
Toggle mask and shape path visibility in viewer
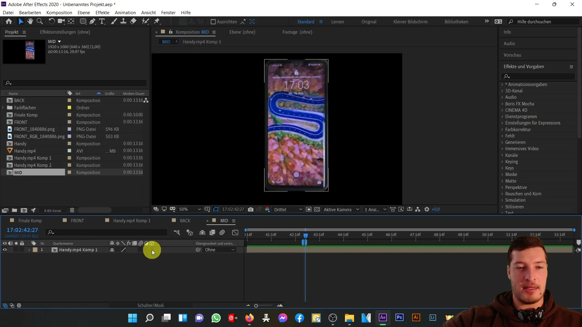(216, 210)
